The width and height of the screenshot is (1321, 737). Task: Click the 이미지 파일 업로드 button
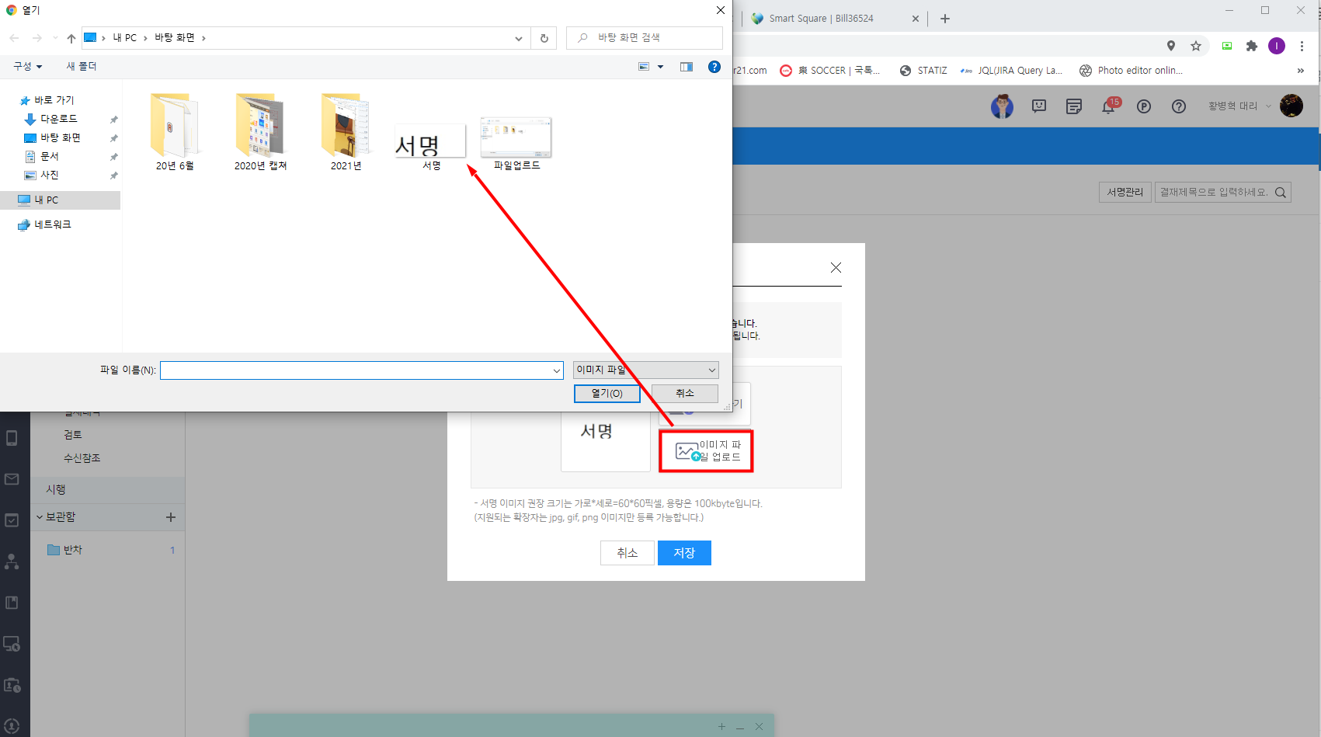[706, 451]
